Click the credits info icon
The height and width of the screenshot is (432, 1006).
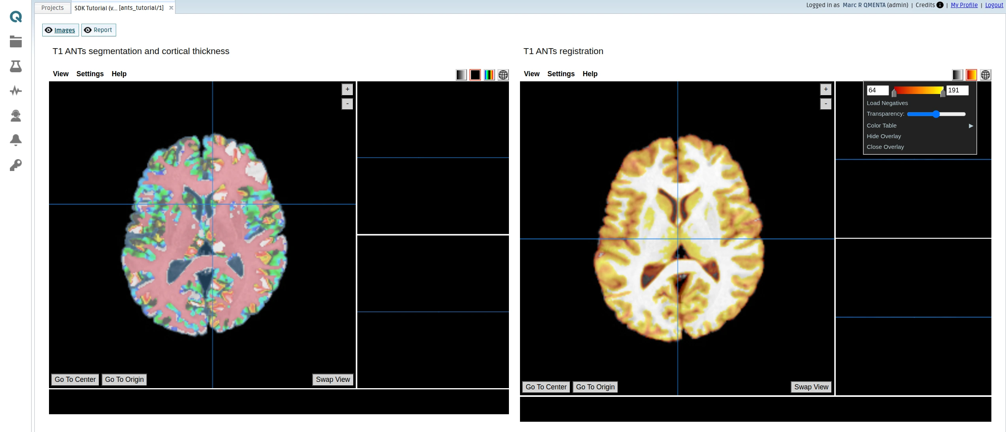tap(940, 5)
